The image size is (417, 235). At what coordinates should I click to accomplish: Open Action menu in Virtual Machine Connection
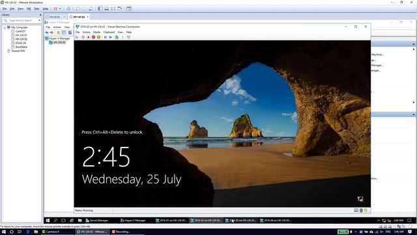[86, 32]
